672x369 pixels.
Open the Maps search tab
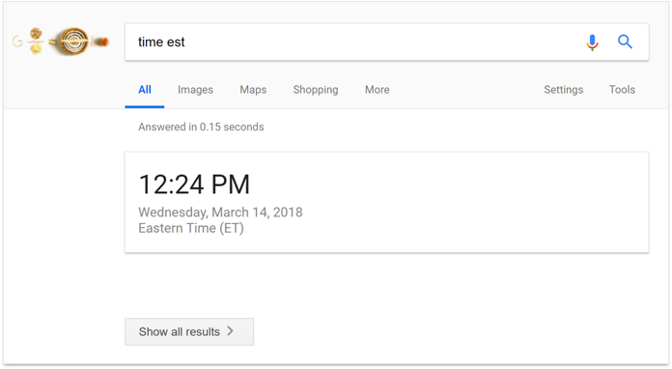pyautogui.click(x=253, y=90)
